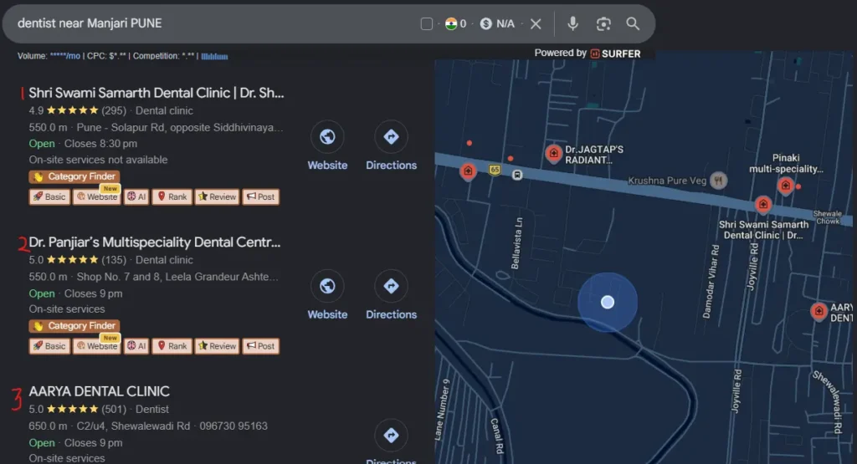Click Post button for Shri Swami Samarth
Screen dimensions: 857x464
(x=261, y=196)
